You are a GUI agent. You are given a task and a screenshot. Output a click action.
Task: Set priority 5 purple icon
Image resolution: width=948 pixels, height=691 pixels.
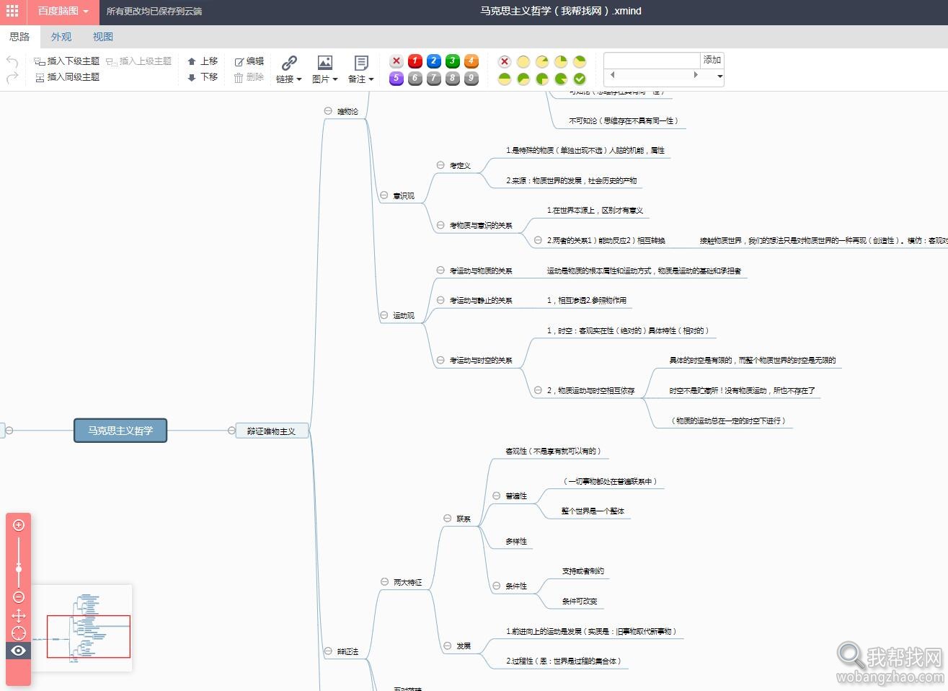396,78
